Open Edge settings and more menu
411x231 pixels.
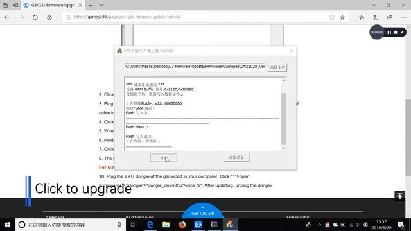[x=404, y=17]
